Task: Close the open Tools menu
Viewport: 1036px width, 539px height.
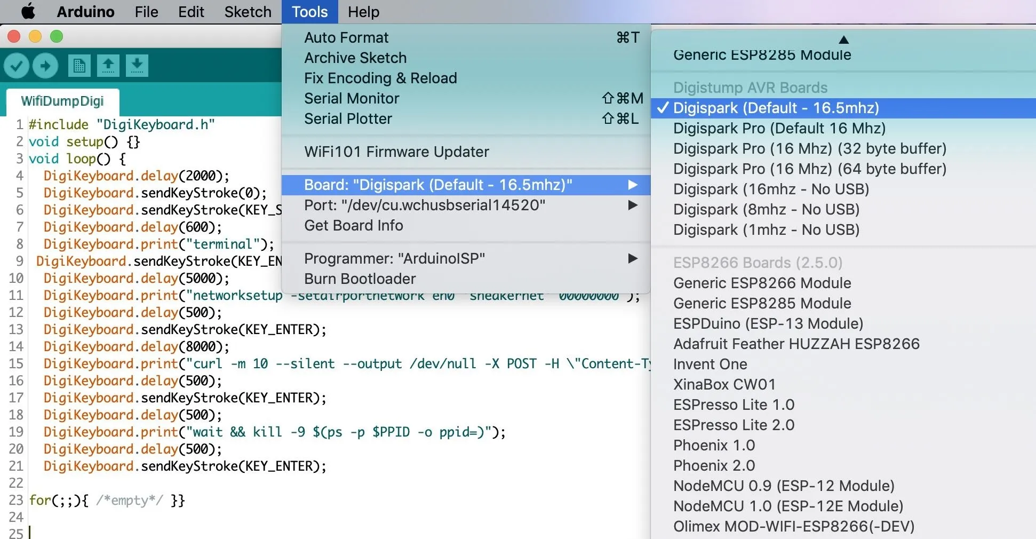Action: (x=309, y=12)
